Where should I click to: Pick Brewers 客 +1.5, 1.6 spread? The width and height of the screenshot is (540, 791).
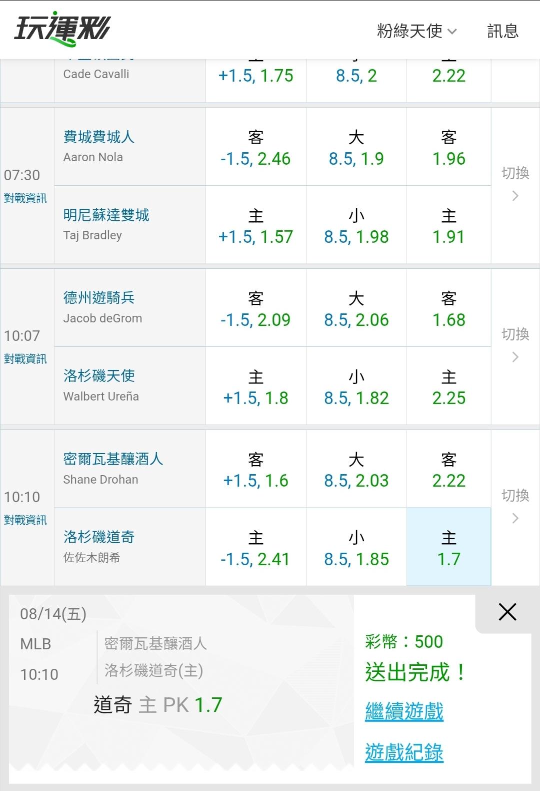[255, 470]
